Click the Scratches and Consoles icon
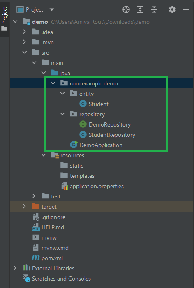The height and width of the screenshot is (288, 194). tap(26, 279)
